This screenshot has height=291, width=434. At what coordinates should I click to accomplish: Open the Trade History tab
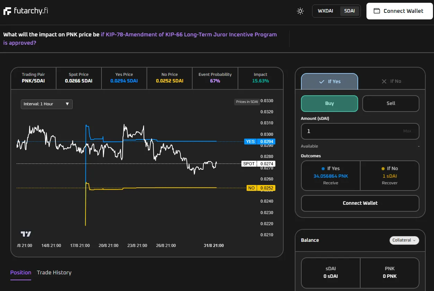click(x=54, y=273)
